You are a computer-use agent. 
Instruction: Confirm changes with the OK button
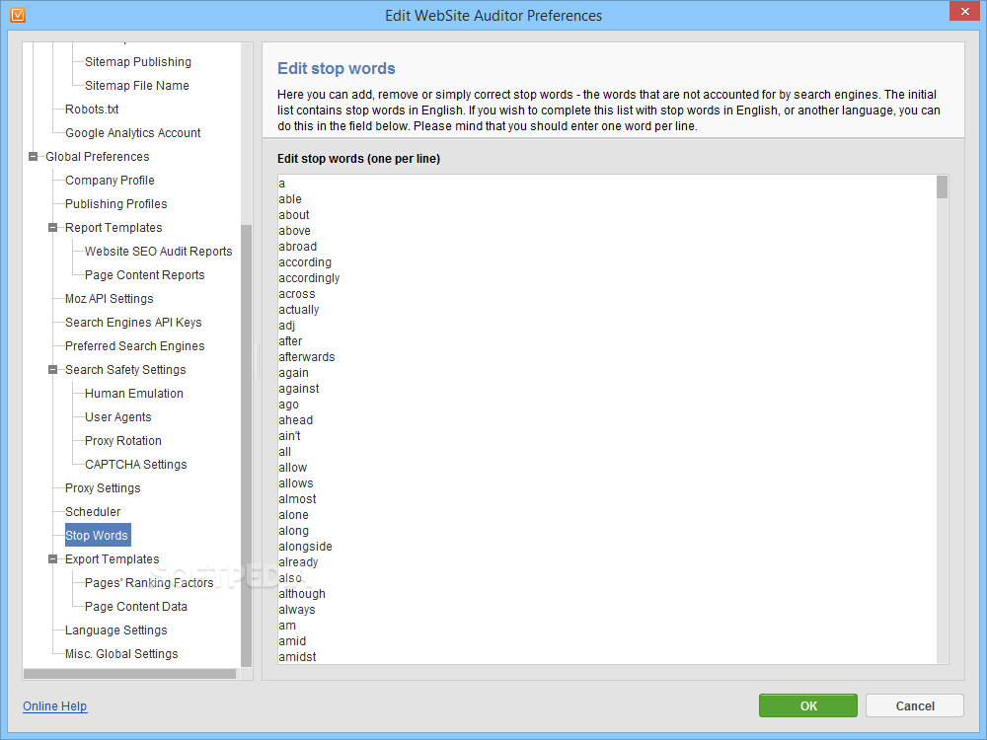pyautogui.click(x=808, y=706)
